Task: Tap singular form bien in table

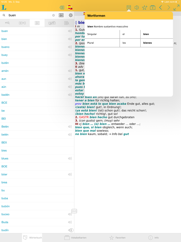Action: click(146, 34)
